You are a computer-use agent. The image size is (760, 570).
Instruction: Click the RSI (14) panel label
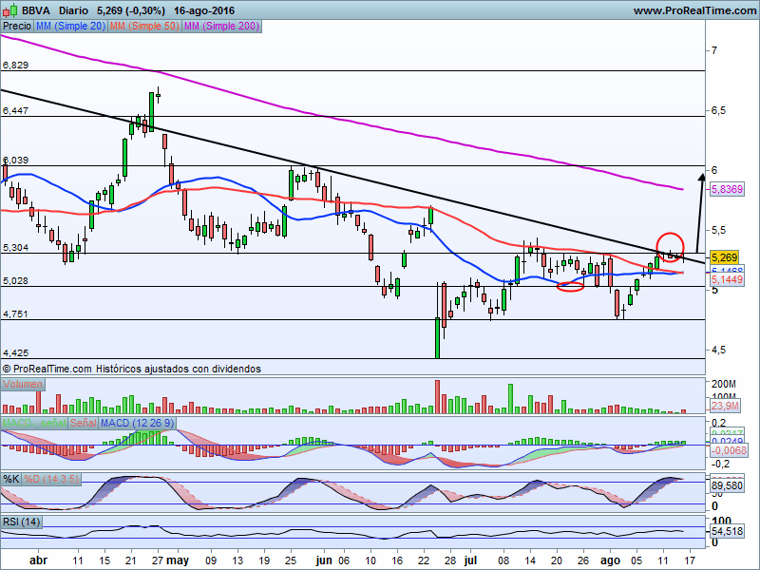coord(21,522)
